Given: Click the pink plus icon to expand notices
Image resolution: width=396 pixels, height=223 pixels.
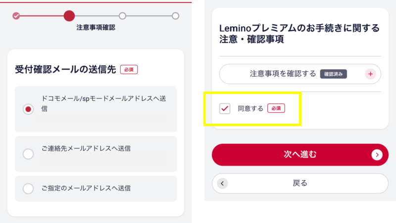Looking at the screenshot, I should point(370,74).
